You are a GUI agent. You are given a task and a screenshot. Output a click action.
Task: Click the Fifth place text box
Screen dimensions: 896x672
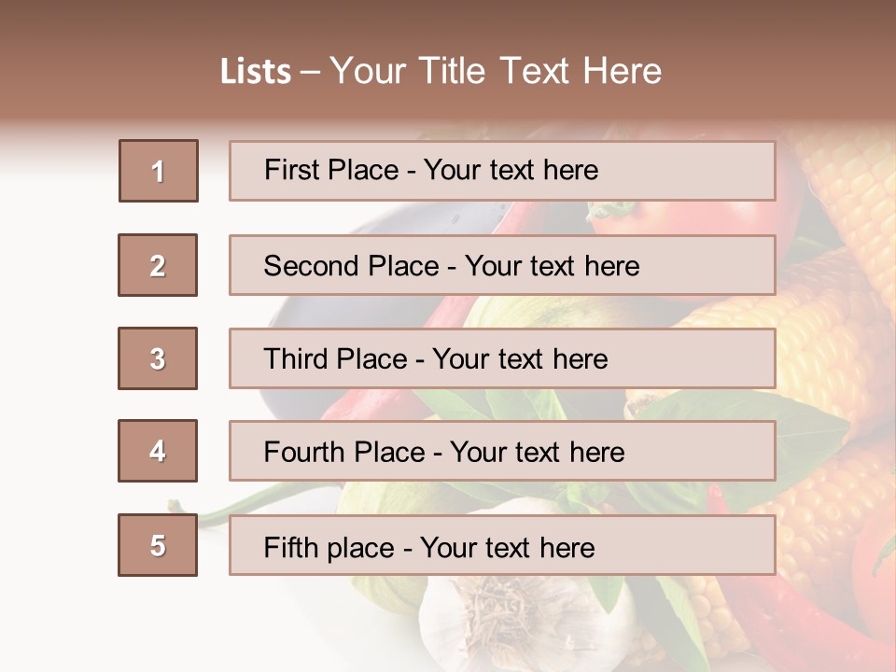[502, 545]
